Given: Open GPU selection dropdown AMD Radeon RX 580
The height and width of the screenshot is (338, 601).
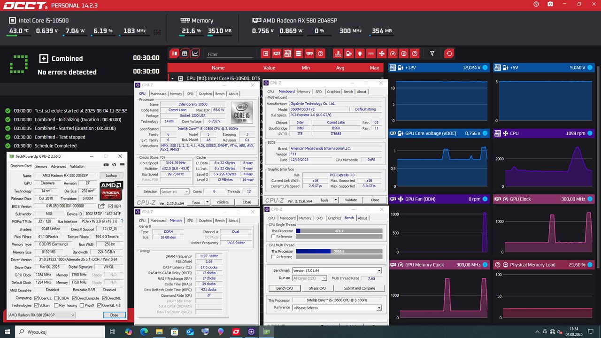Looking at the screenshot, I should coord(41,315).
